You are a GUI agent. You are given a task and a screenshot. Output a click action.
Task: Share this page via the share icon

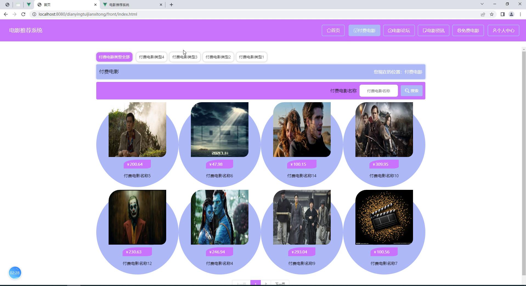coord(483,14)
